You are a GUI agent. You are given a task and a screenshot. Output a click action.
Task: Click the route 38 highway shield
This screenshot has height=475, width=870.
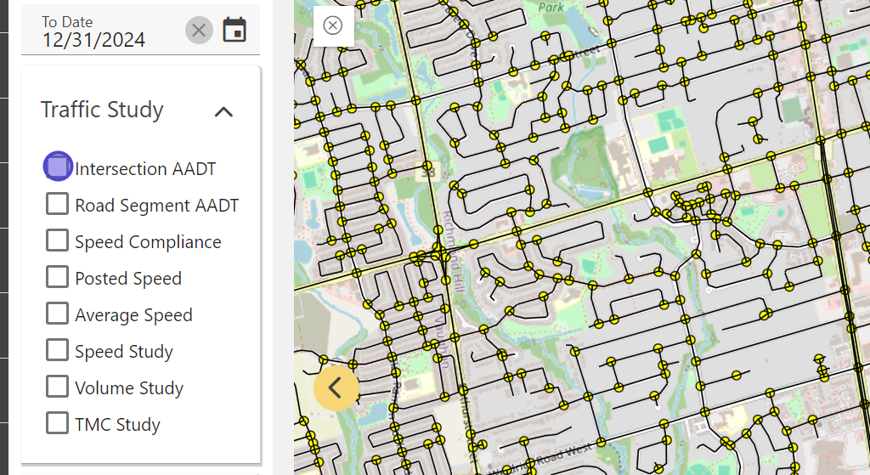click(x=427, y=172)
